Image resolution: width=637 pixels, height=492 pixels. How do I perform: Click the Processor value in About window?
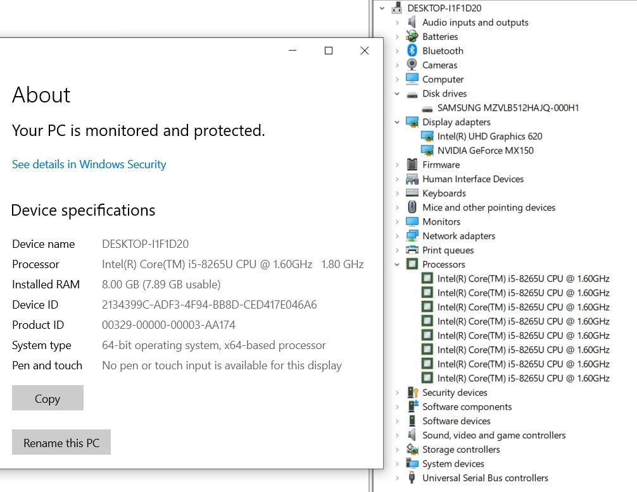[232, 264]
